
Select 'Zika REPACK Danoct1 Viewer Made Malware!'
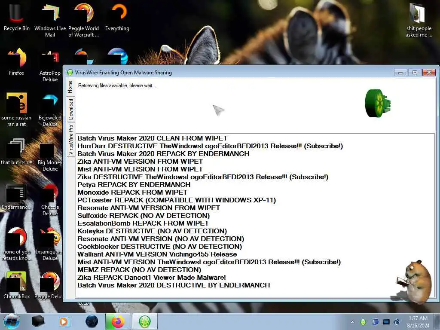pyautogui.click(x=152, y=278)
